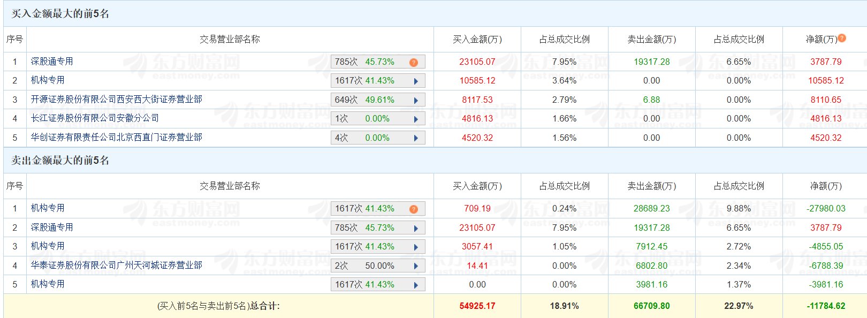This screenshot has height=318, width=867.
Task: Open the 开源证券 西安西大街证券营业部 link
Action: [116, 100]
